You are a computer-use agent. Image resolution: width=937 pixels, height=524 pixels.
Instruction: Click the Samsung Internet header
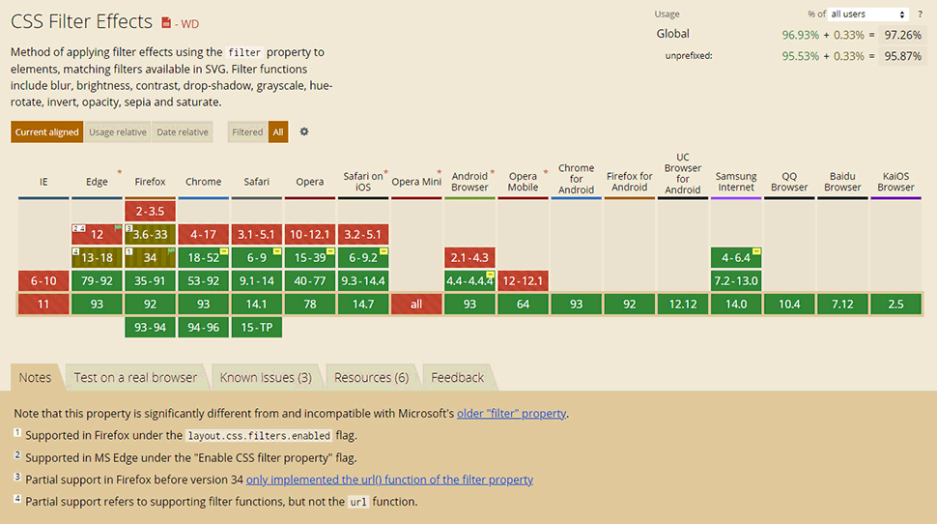coord(736,181)
